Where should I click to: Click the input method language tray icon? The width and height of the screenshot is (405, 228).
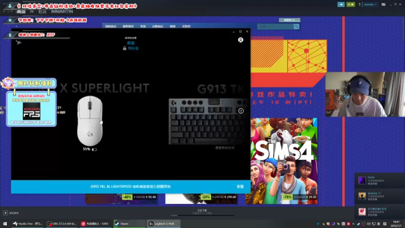click(379, 224)
